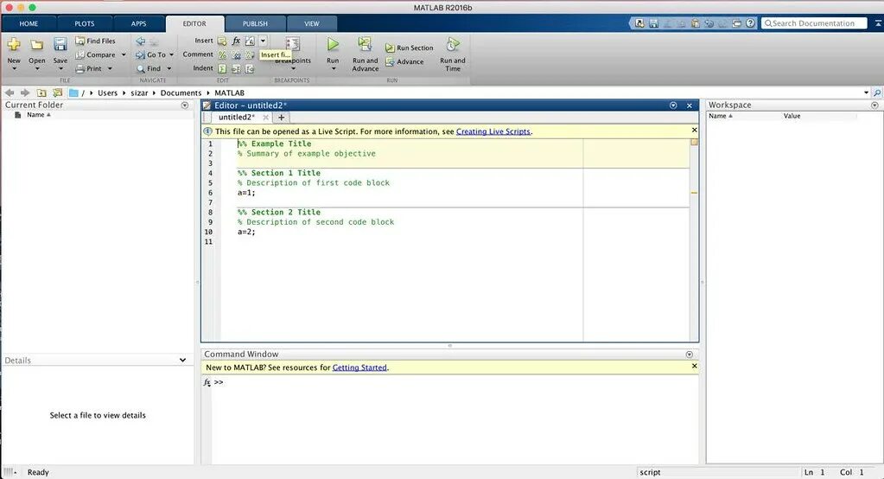Image resolution: width=884 pixels, height=479 pixels.
Task: Click Run Section button
Action: pos(410,48)
